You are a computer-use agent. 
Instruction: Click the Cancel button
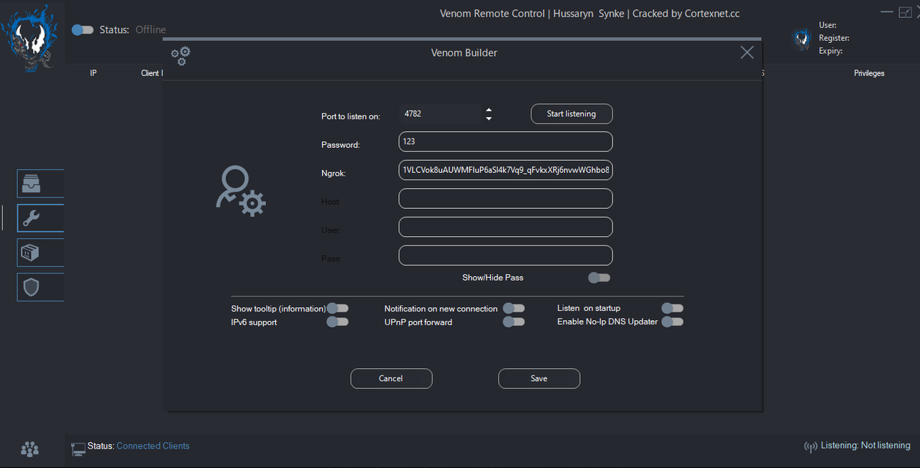point(392,378)
